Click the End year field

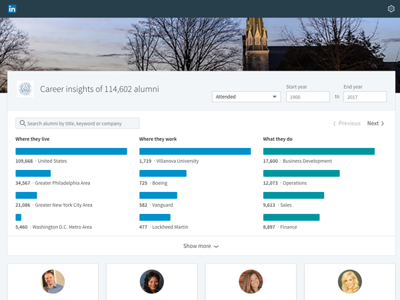click(x=365, y=97)
